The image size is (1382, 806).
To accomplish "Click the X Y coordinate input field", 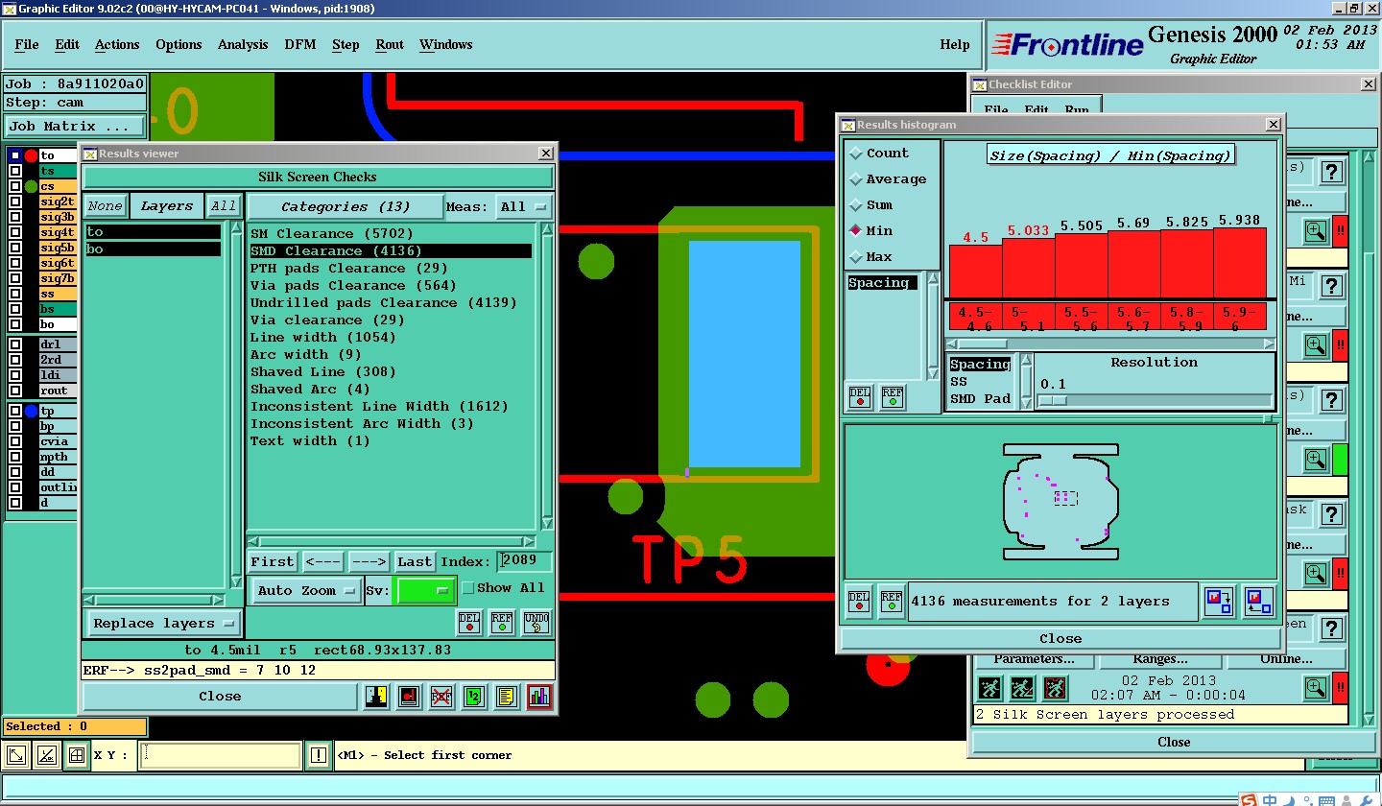I will (x=220, y=756).
